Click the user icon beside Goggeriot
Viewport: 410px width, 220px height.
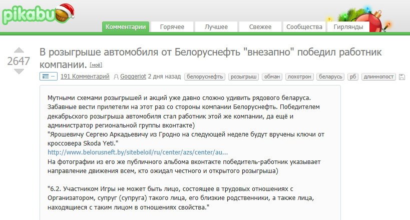click(116, 77)
